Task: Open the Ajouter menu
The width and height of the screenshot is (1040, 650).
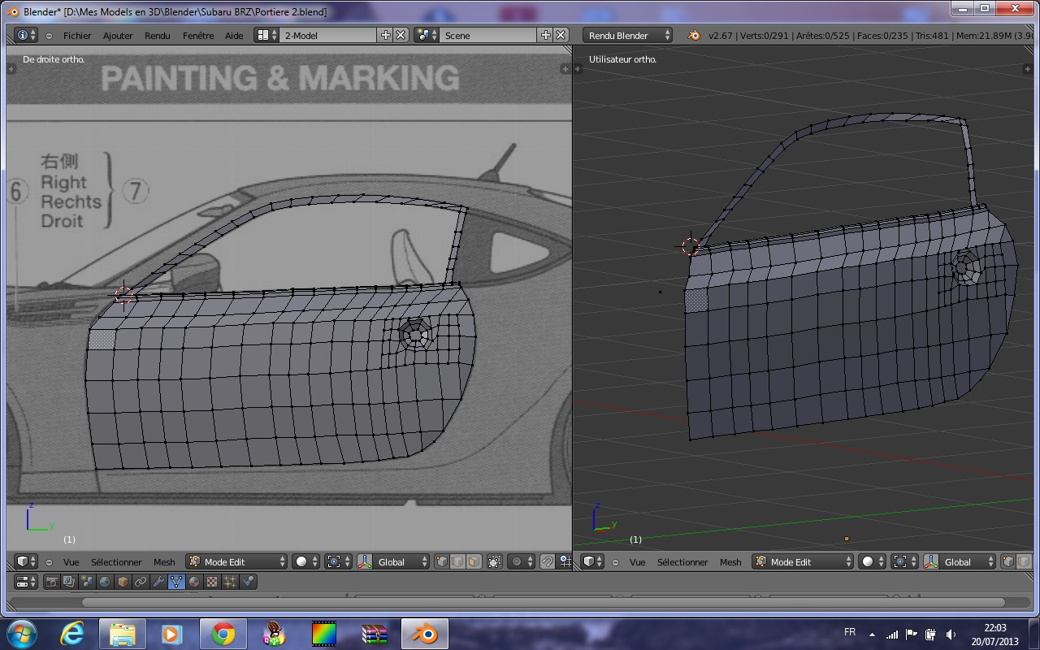Action: click(x=118, y=36)
